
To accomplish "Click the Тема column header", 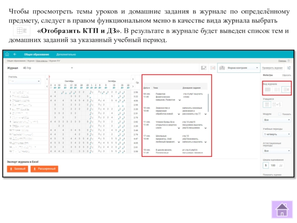I will (156, 88).
